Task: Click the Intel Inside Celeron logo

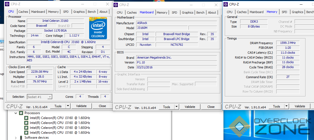Action: pyautogui.click(x=98, y=28)
